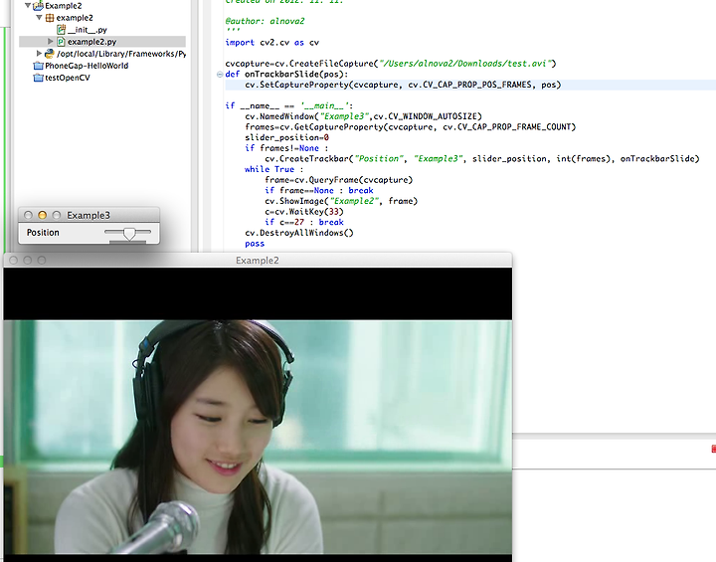Expand the /opt/local/Library/Frameworks Python node

coord(39,53)
